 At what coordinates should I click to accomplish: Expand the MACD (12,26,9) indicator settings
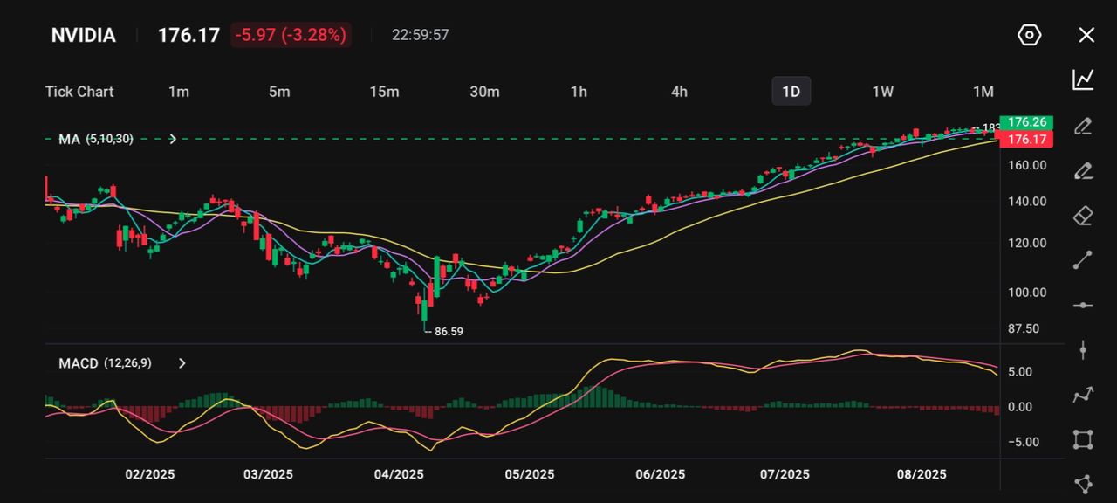(x=182, y=363)
